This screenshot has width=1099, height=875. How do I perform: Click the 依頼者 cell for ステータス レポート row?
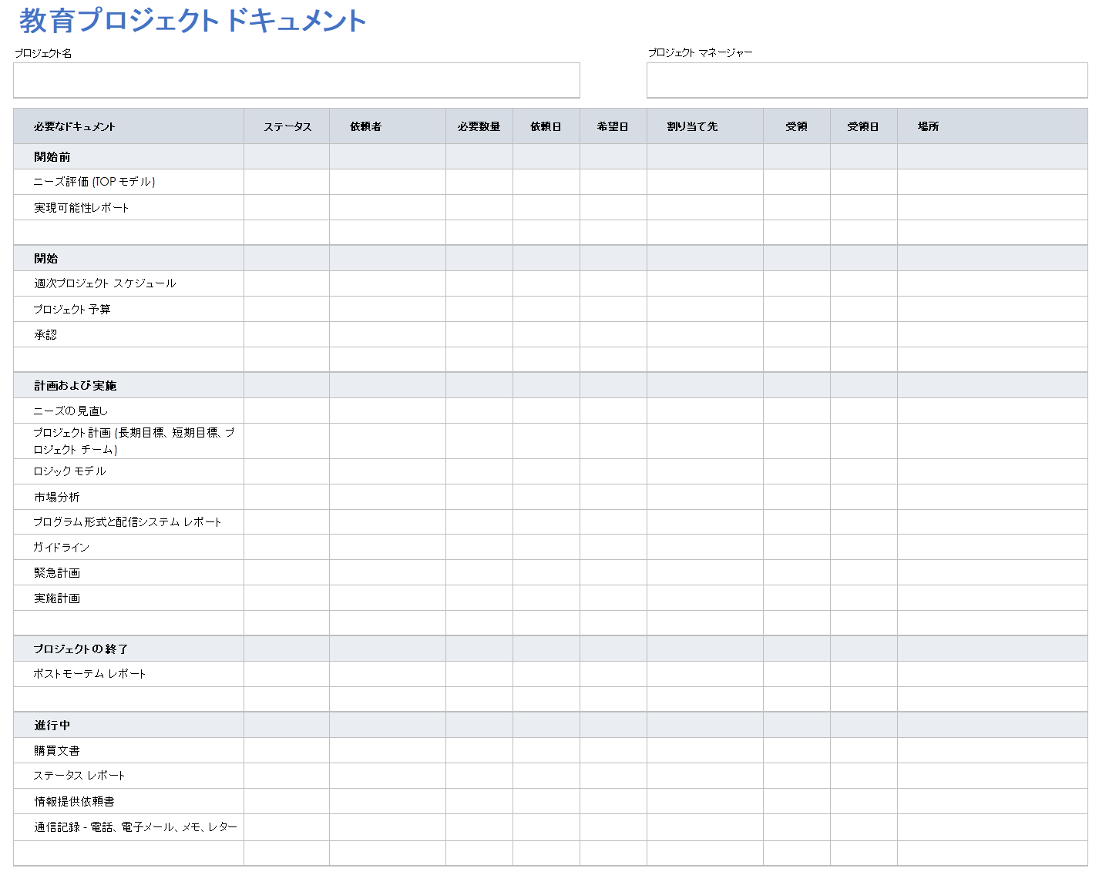[388, 776]
